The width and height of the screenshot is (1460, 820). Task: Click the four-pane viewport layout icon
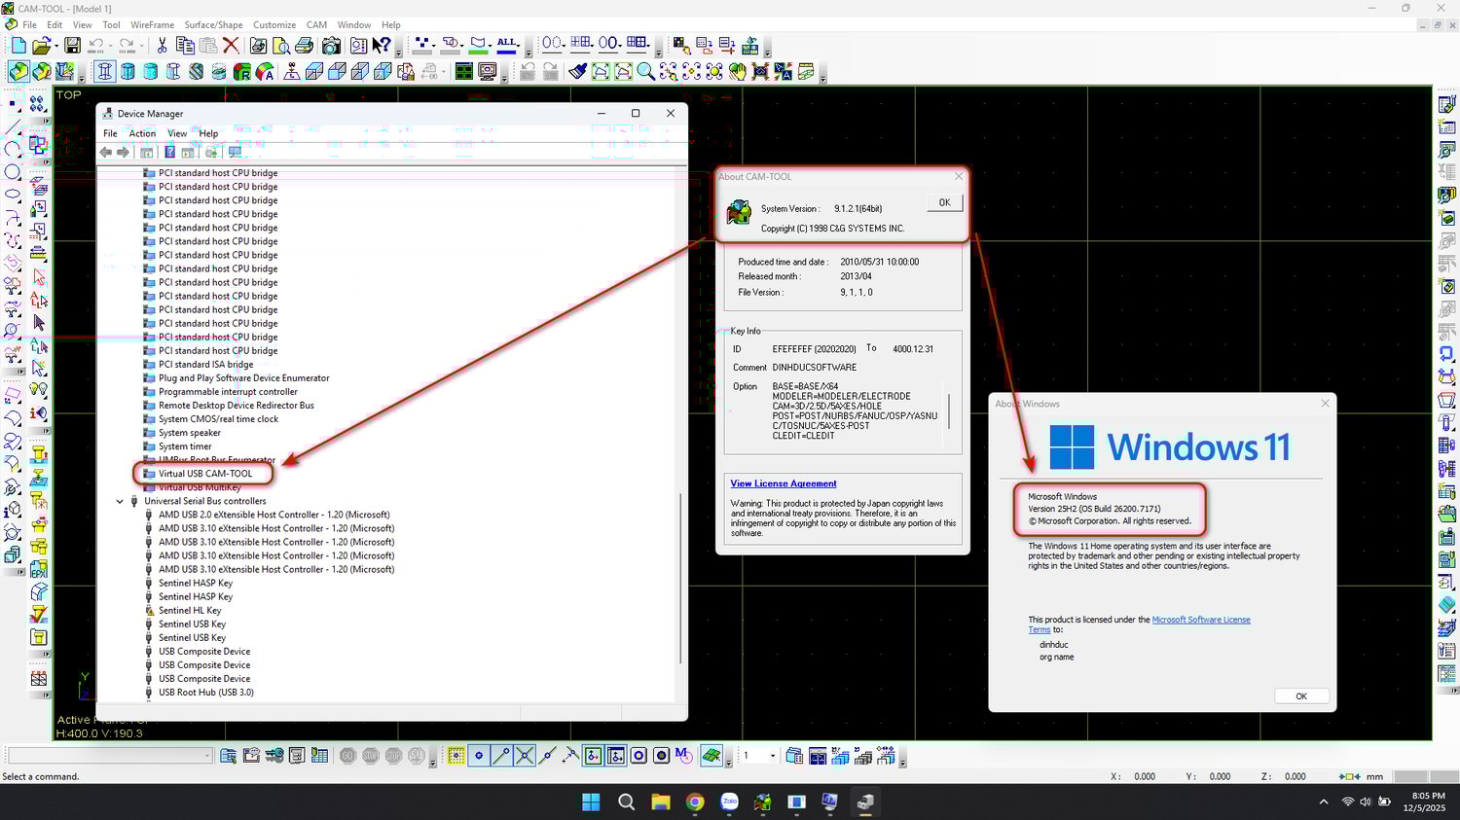coord(464,72)
